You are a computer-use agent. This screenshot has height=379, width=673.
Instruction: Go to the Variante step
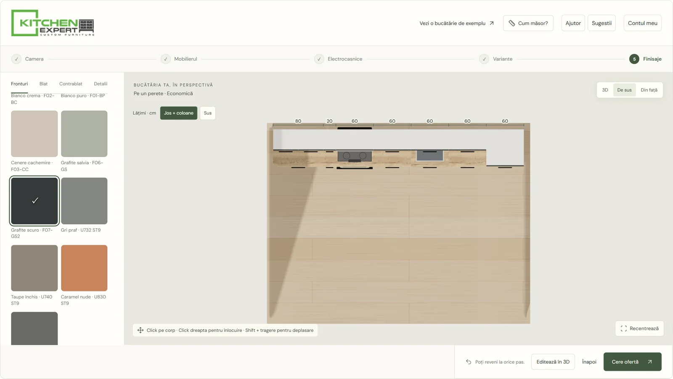pos(496,59)
